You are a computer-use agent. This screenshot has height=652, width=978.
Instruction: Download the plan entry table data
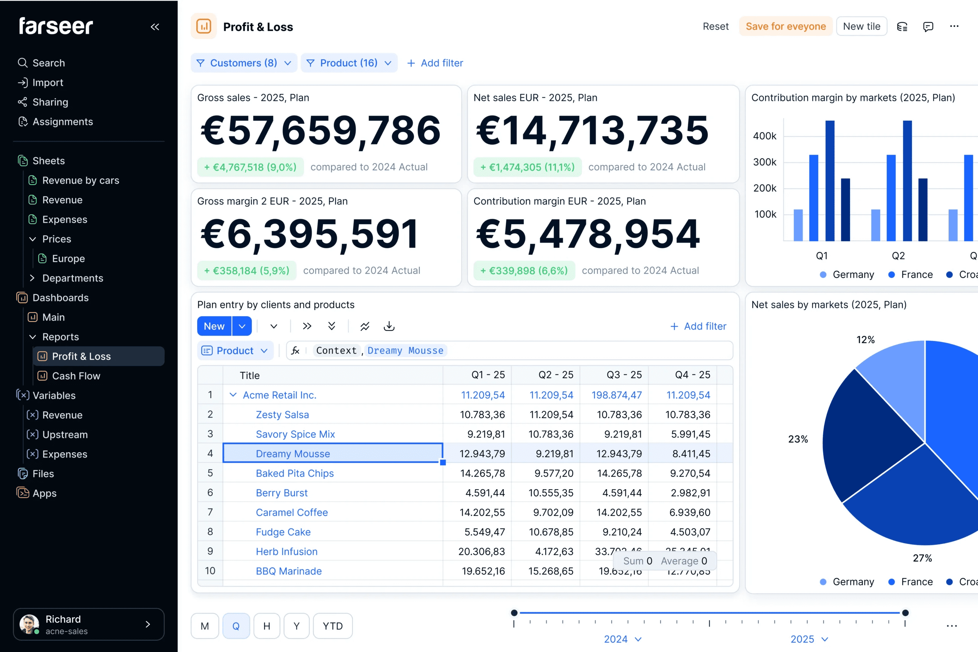[389, 326]
